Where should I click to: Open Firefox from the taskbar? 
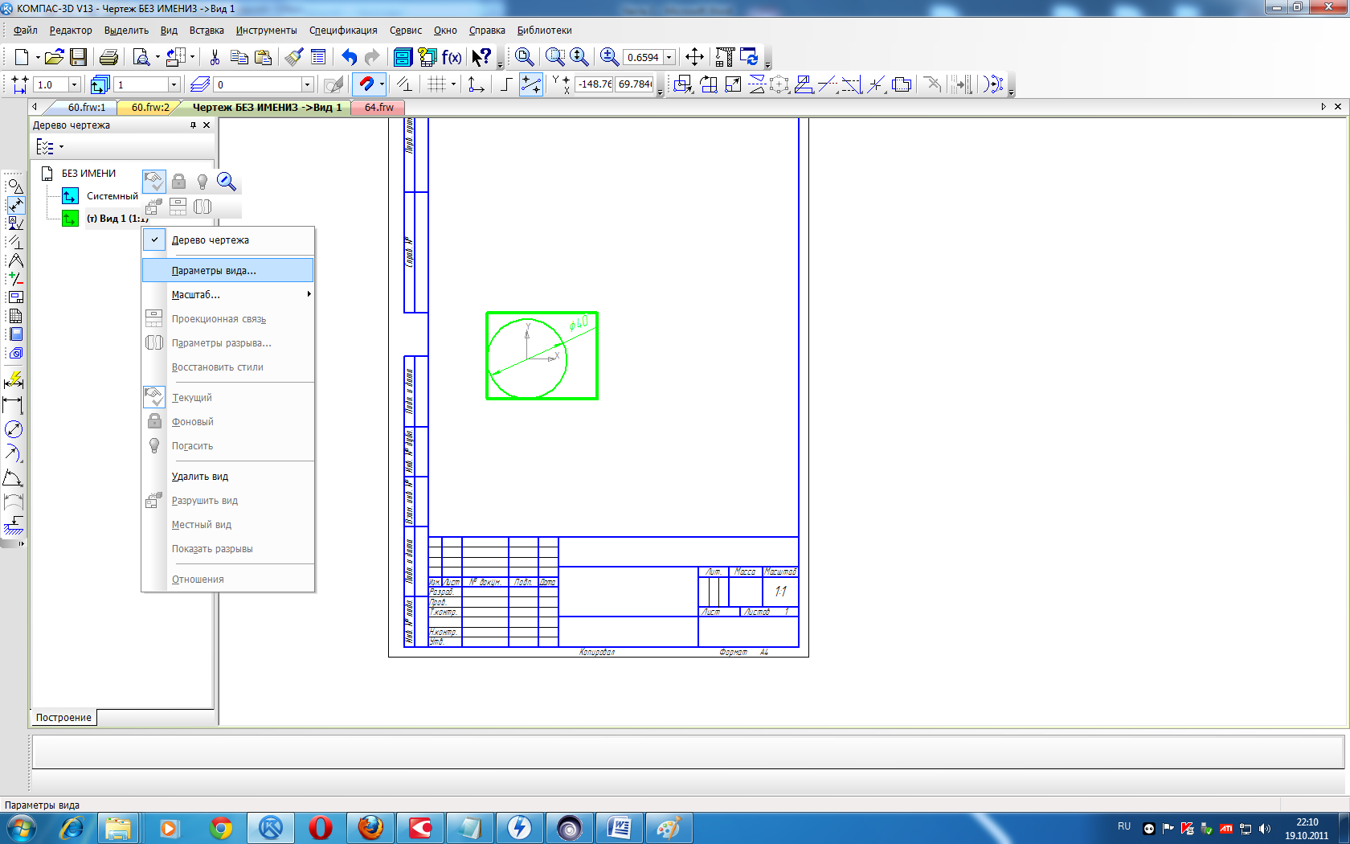pyautogui.click(x=370, y=827)
